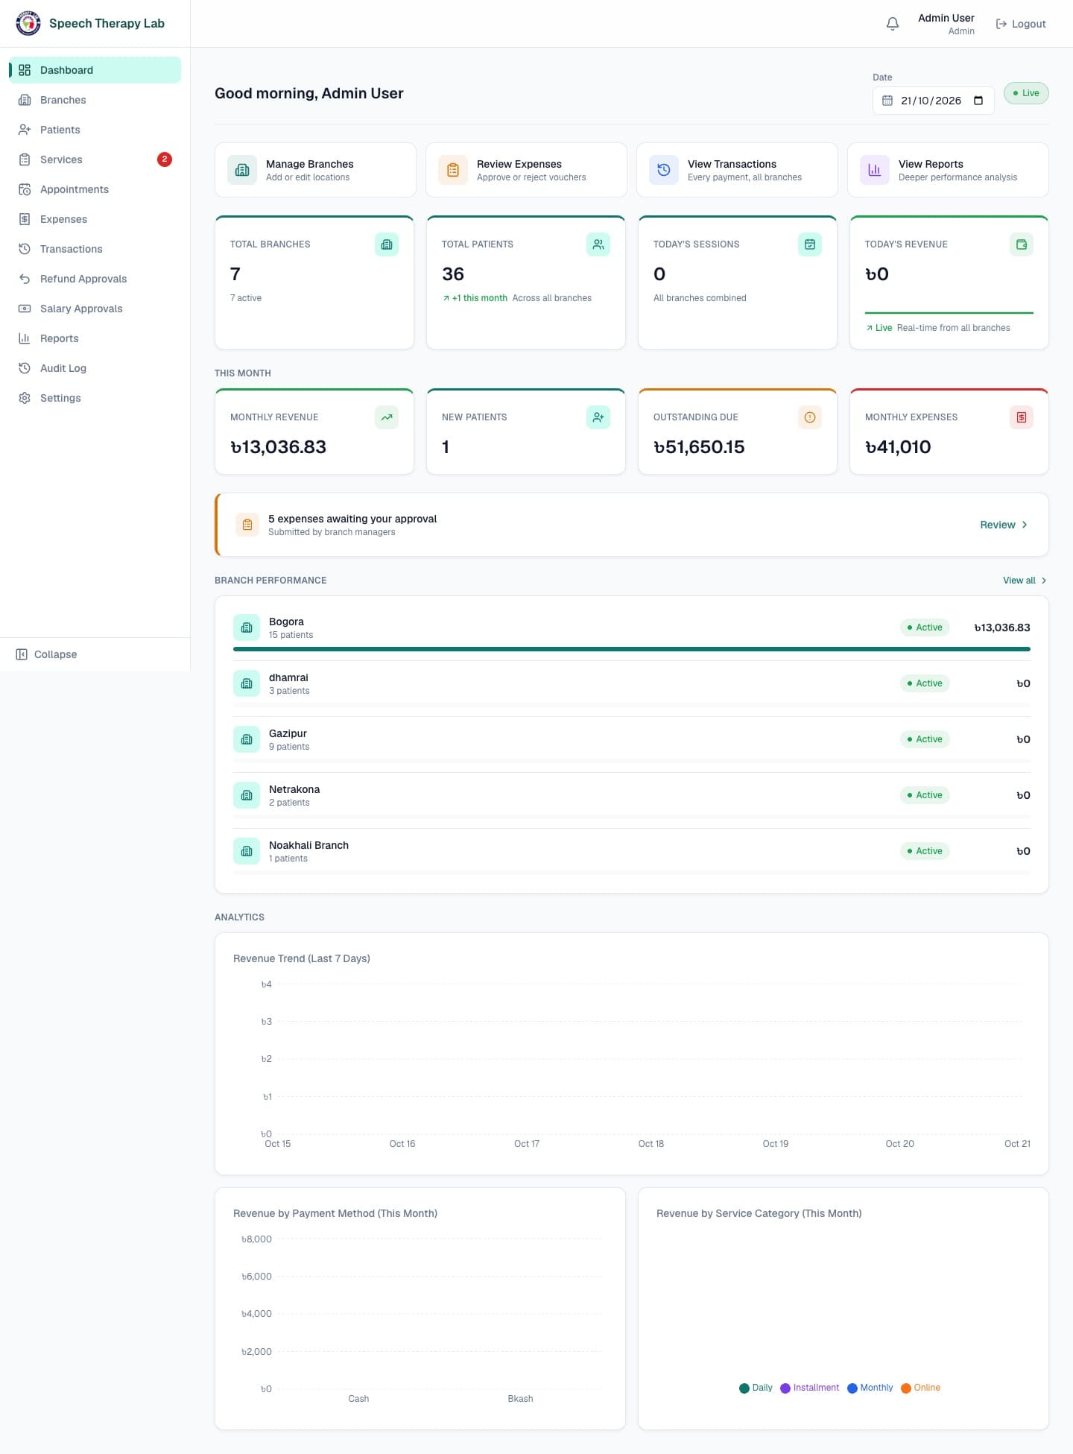The image size is (1073, 1454).
Task: Open Services with 2 badge
Action: (x=95, y=159)
